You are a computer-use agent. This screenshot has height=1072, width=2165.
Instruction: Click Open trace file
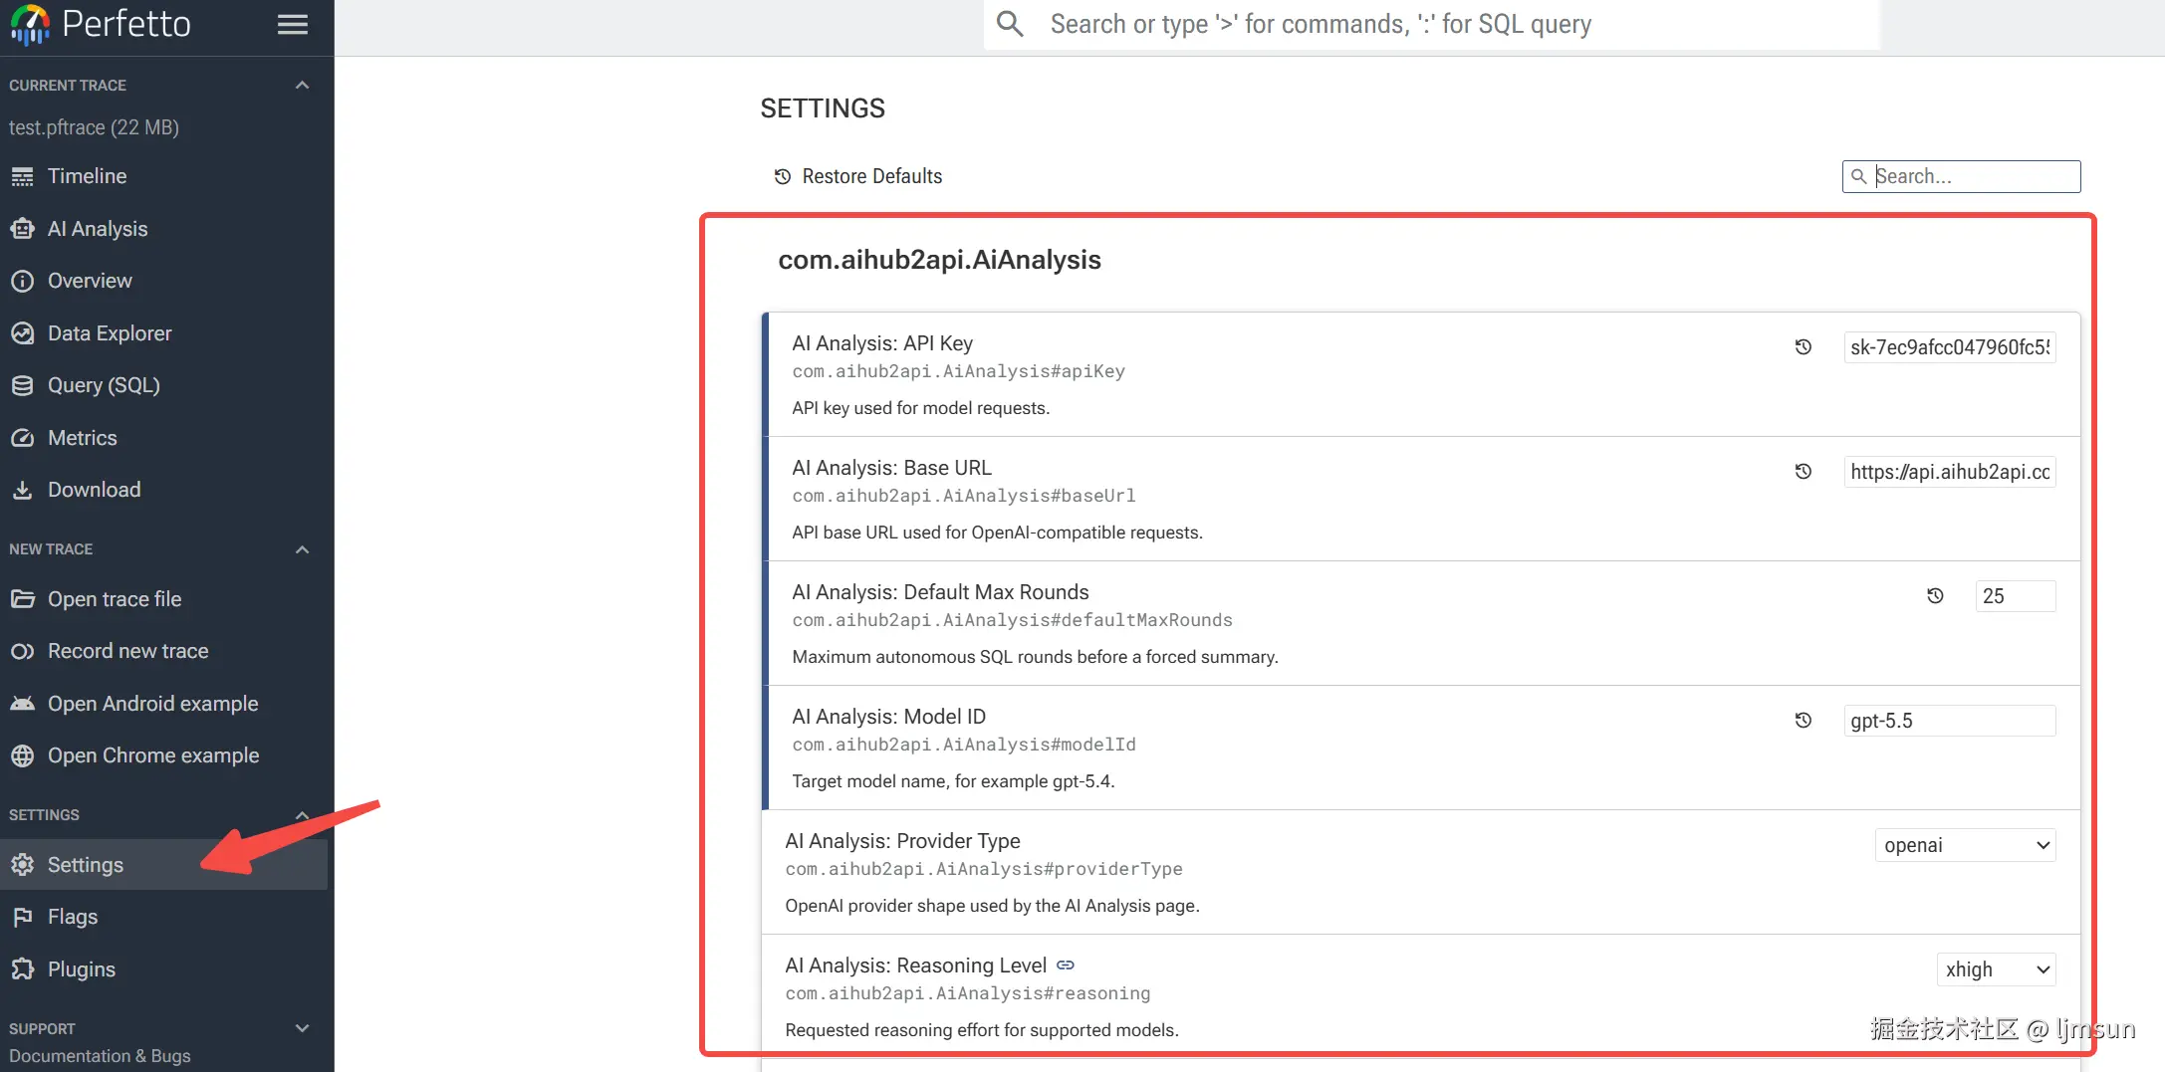[x=115, y=599]
